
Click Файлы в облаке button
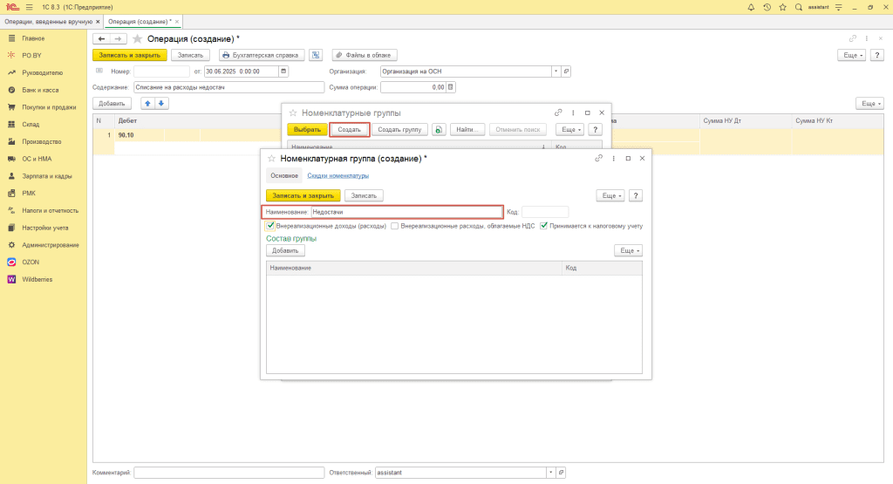click(x=365, y=55)
